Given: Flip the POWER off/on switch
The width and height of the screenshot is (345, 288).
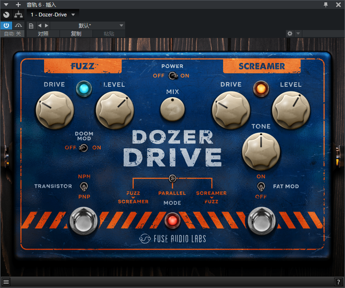Looking at the screenshot, I should point(173,76).
